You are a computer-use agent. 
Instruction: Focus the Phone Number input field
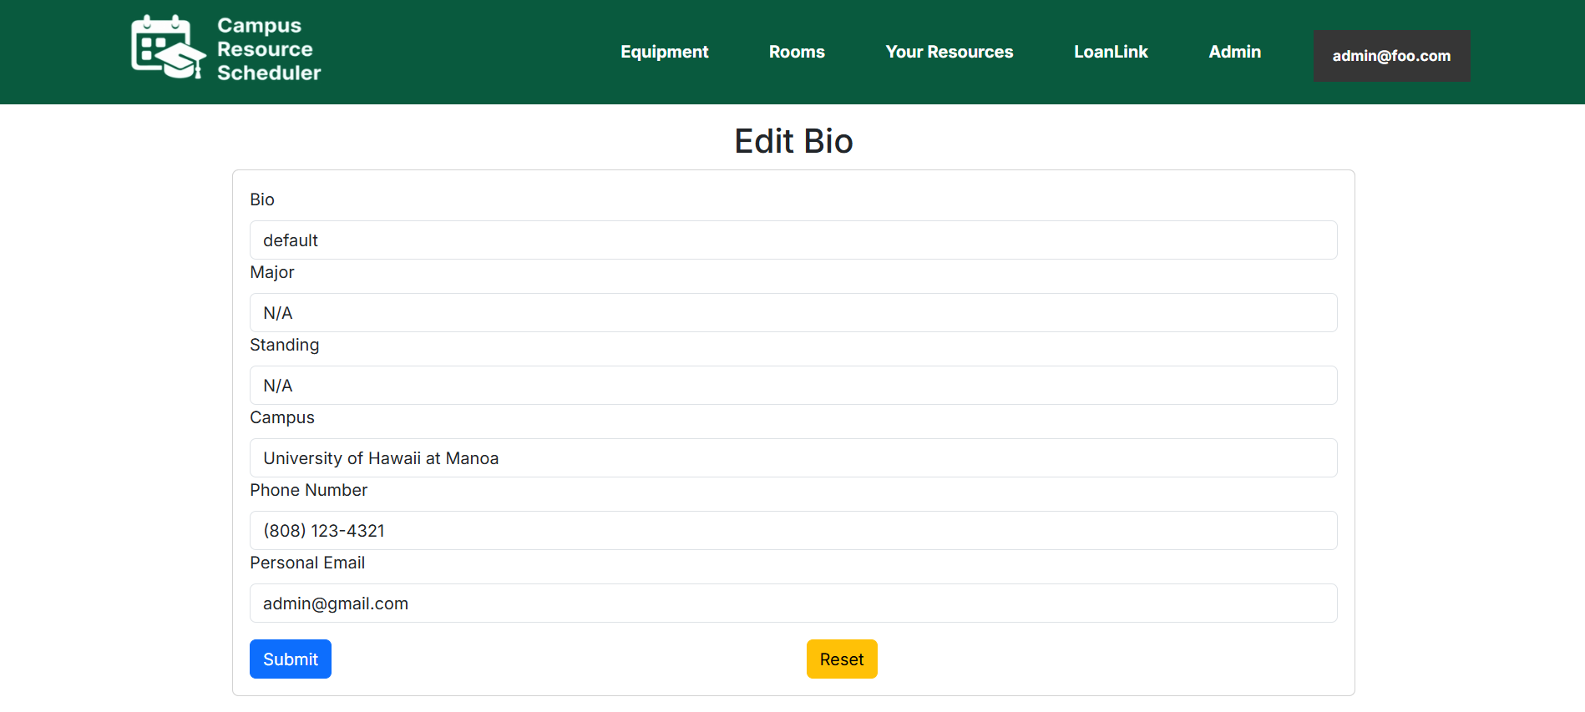(792, 531)
